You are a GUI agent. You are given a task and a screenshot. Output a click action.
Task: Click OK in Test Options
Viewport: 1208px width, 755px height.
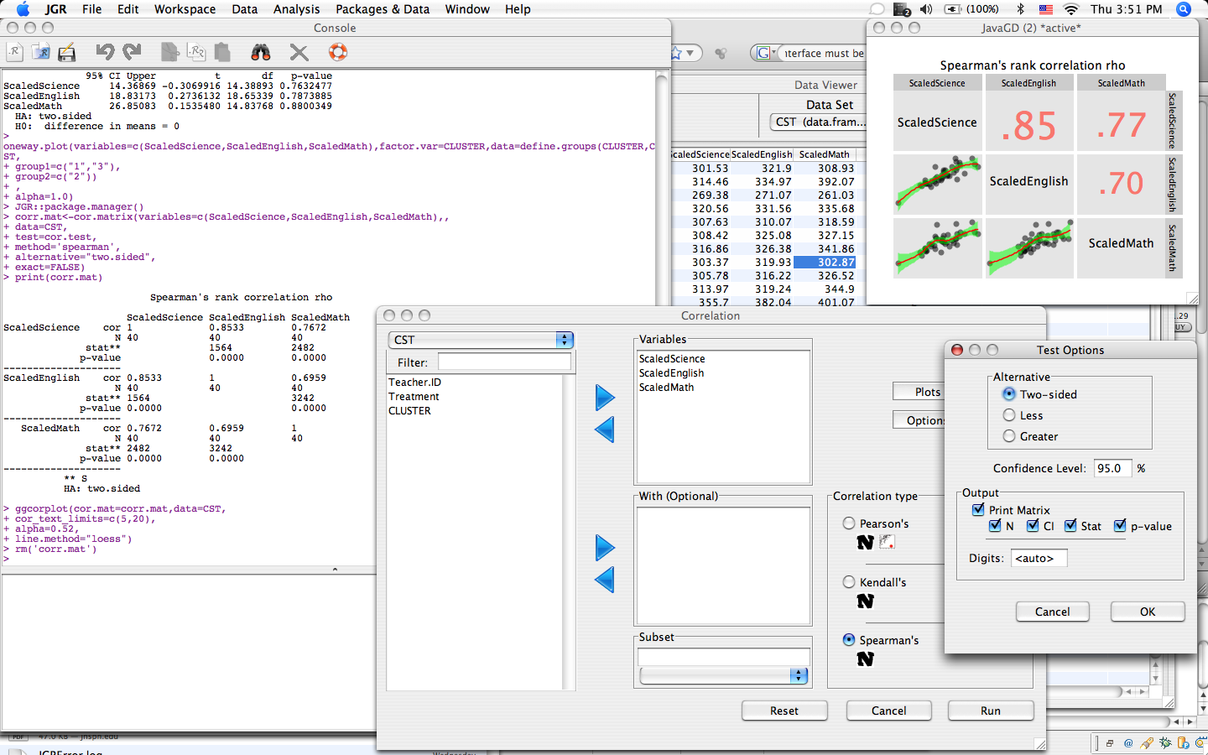(1148, 612)
